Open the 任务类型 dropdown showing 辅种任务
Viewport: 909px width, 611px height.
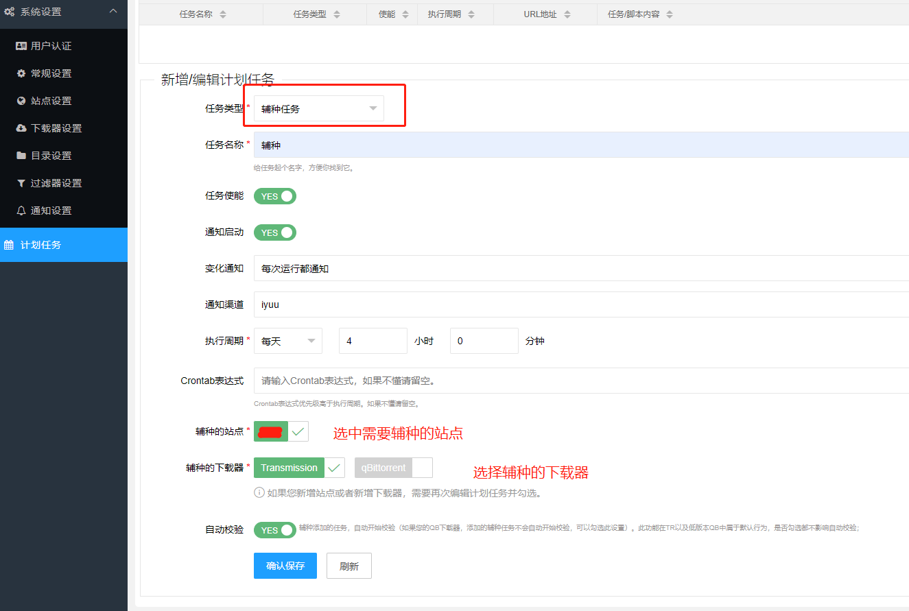(320, 108)
